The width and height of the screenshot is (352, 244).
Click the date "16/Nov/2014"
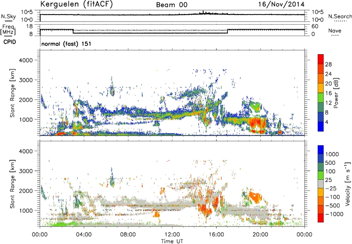pyautogui.click(x=281, y=4)
